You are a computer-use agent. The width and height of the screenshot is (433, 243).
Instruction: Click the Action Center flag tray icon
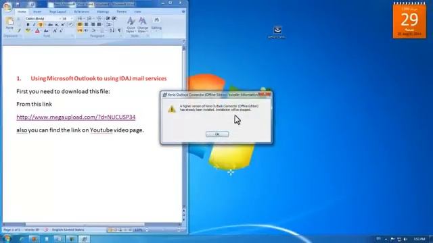(x=392, y=239)
